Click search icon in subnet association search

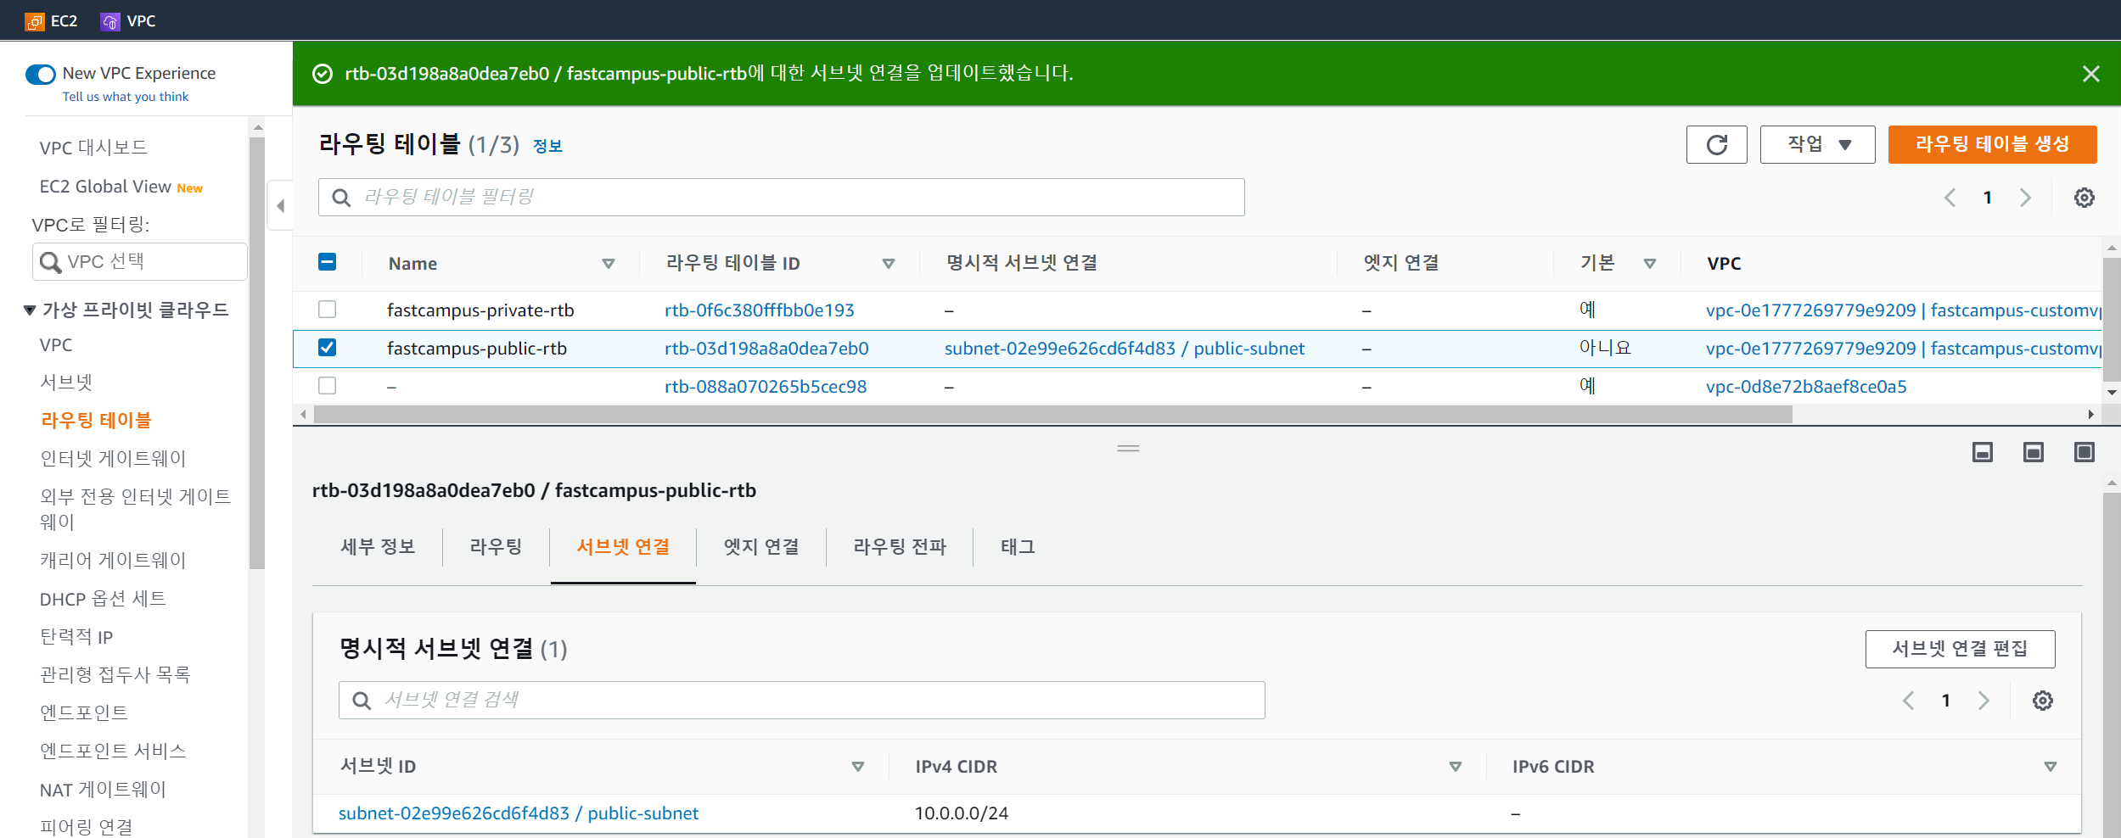click(x=362, y=701)
